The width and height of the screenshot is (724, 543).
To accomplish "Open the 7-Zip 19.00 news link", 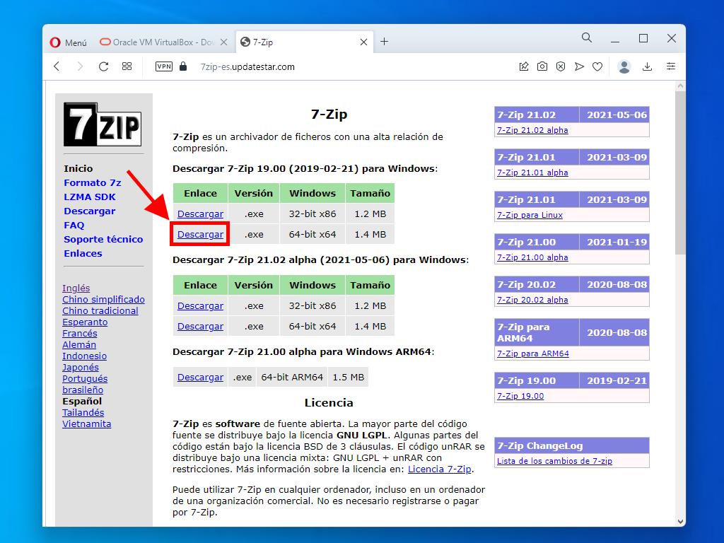I will (x=520, y=396).
